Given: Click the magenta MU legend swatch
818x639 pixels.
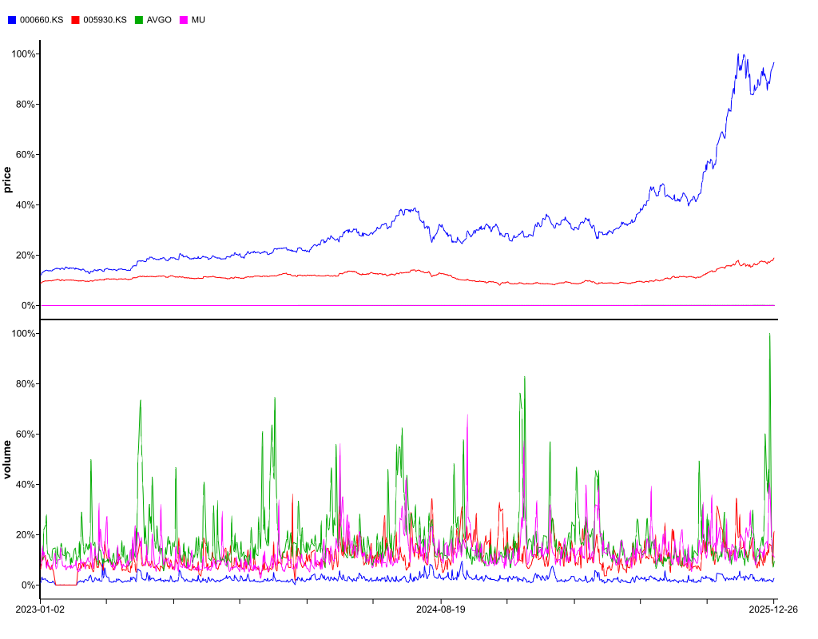Looking at the screenshot, I should click(x=184, y=19).
